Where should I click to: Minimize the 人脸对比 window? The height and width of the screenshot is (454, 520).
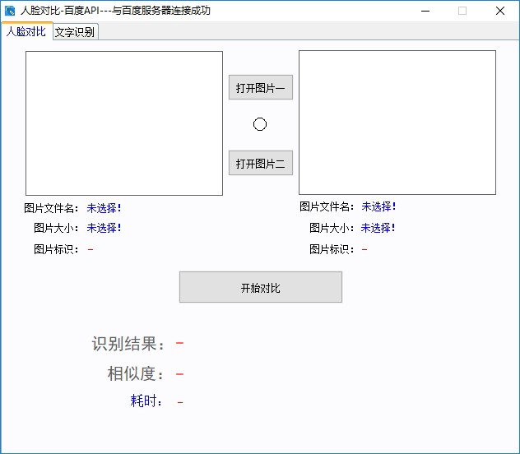pyautogui.click(x=425, y=11)
